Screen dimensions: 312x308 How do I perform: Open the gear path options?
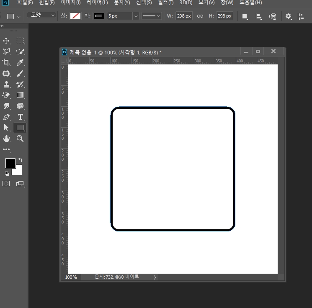coord(288,16)
